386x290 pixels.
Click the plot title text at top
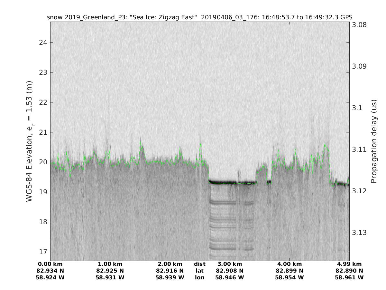pos(199,17)
